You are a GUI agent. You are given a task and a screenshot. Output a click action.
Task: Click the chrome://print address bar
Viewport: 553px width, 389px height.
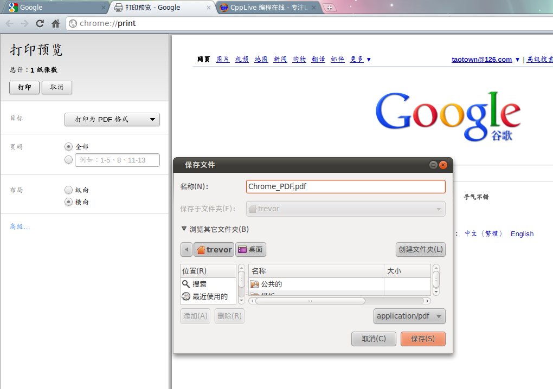pyautogui.click(x=309, y=24)
